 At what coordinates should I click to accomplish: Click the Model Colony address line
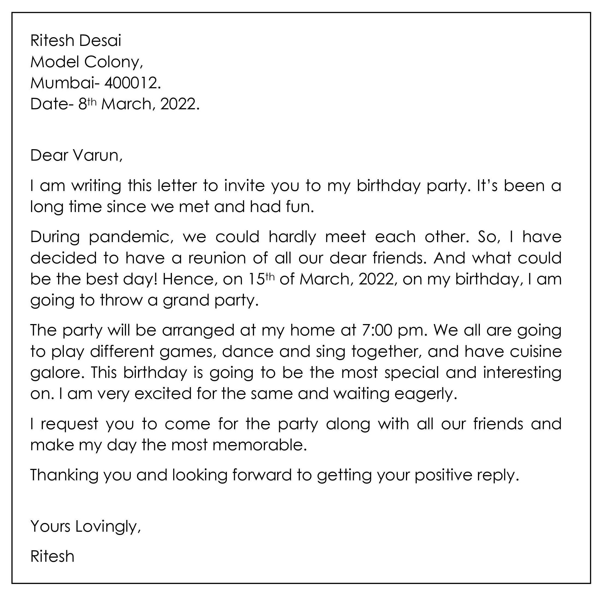[86, 62]
